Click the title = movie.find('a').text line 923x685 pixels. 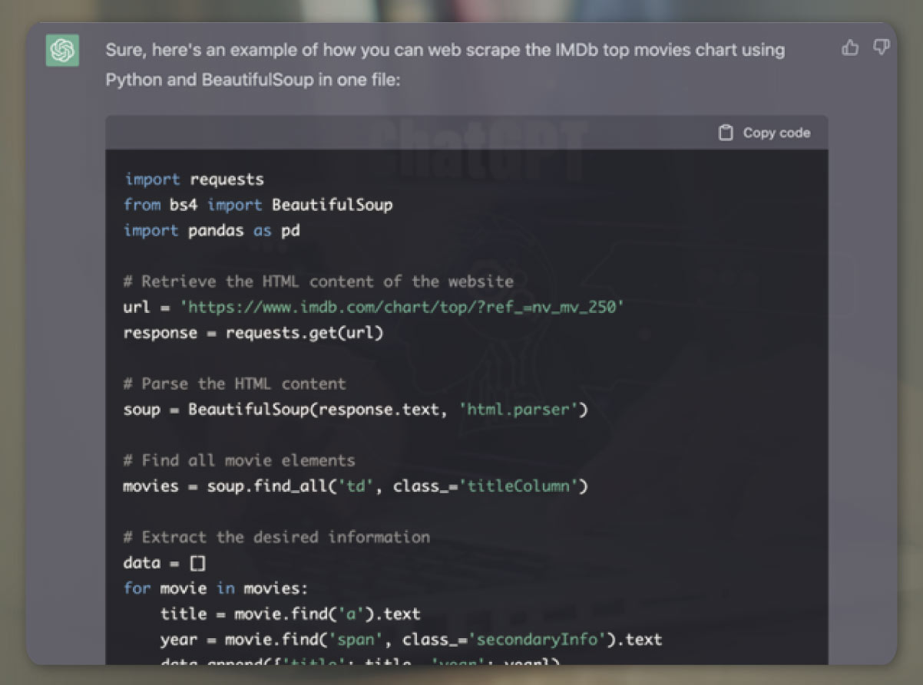pyautogui.click(x=290, y=614)
